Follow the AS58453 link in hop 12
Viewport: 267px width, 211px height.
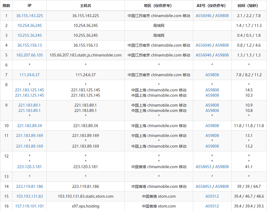pos(204,167)
